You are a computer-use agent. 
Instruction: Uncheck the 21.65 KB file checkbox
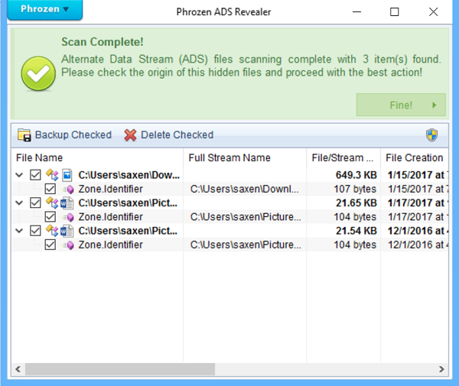(35, 203)
